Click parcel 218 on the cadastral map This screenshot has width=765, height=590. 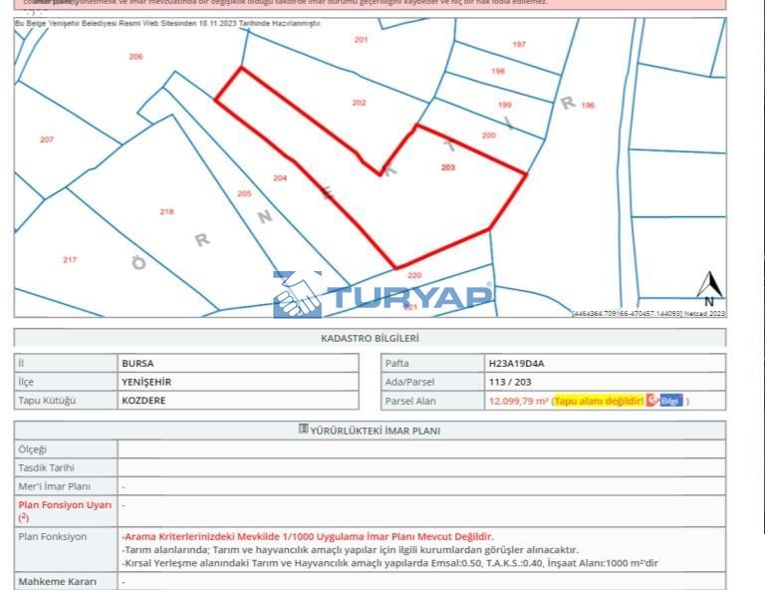166,211
